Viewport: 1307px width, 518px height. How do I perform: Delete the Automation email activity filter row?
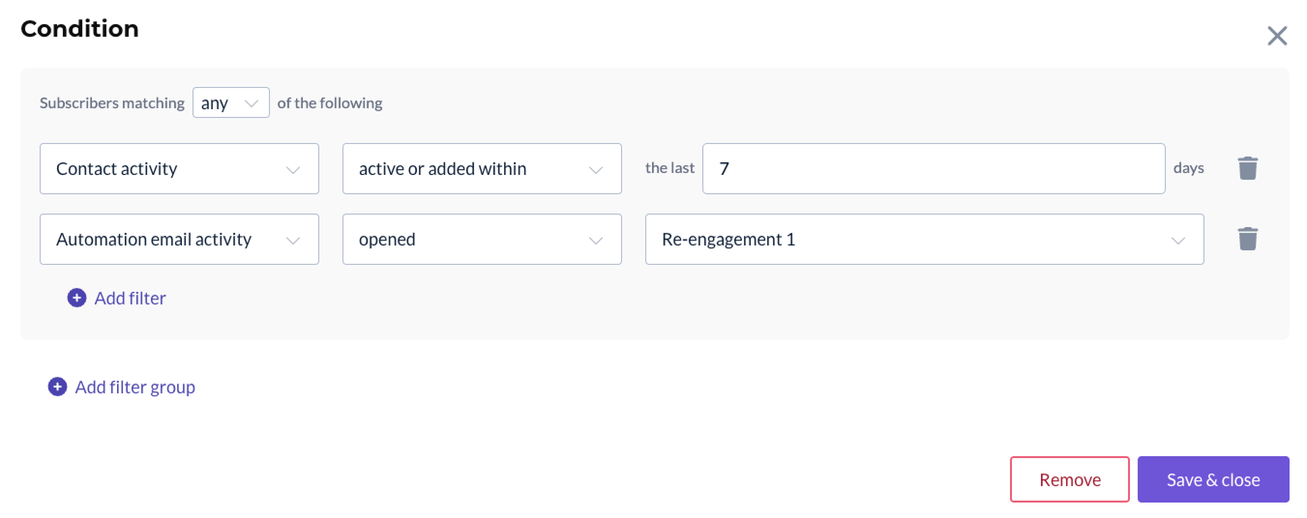click(x=1247, y=239)
